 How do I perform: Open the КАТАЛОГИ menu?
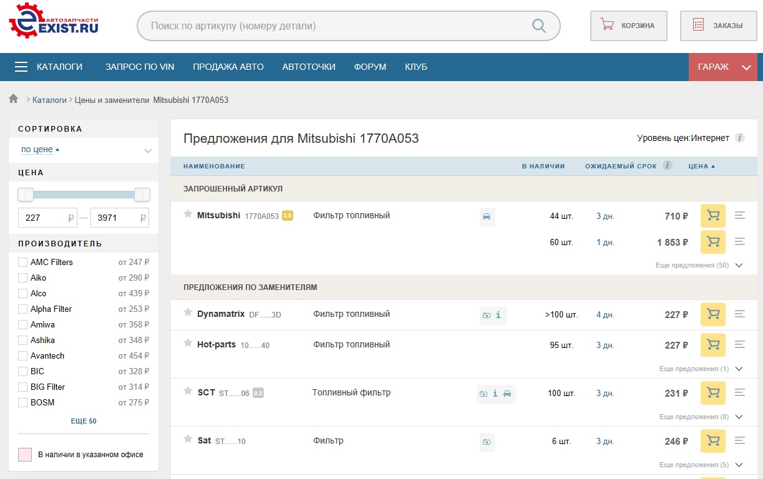click(49, 67)
